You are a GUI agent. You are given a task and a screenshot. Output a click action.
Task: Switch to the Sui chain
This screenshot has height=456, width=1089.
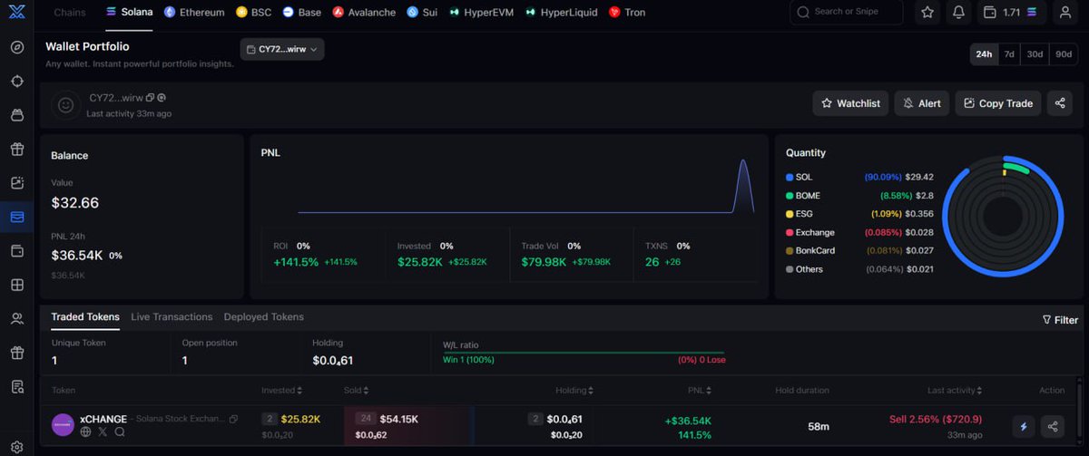[x=422, y=13]
